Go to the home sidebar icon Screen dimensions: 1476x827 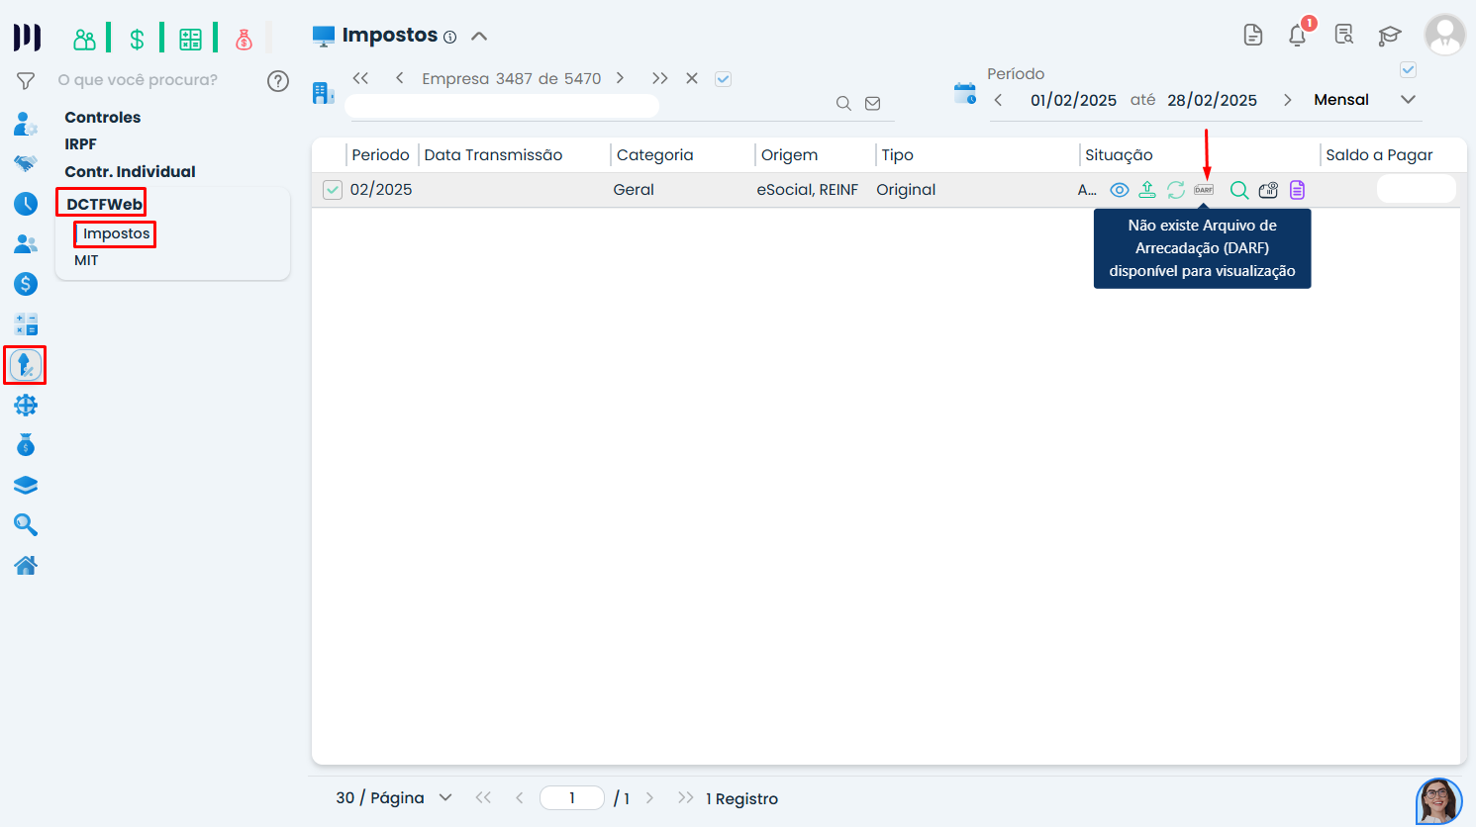click(x=26, y=565)
